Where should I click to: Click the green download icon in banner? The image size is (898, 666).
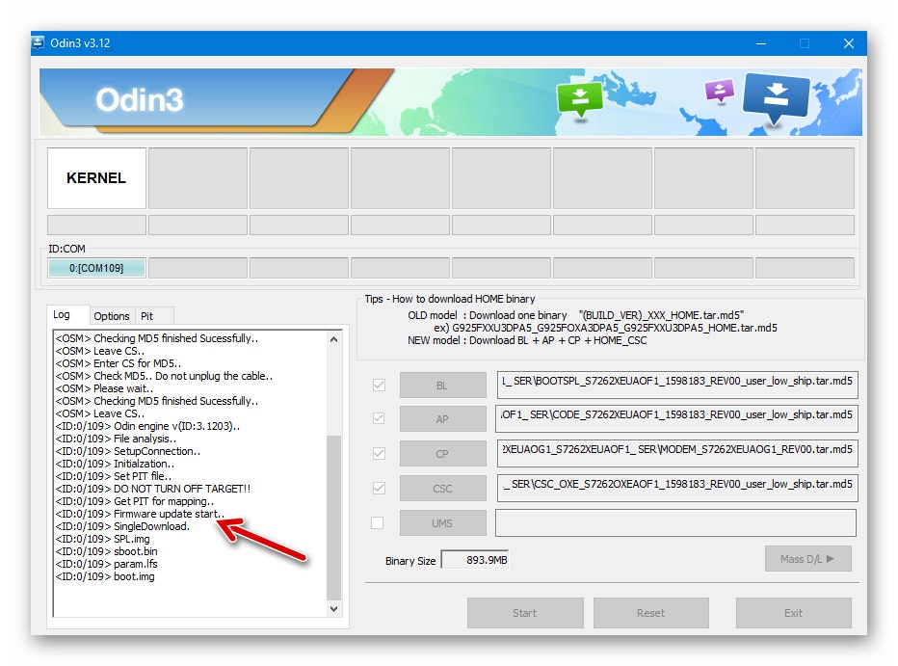click(580, 98)
